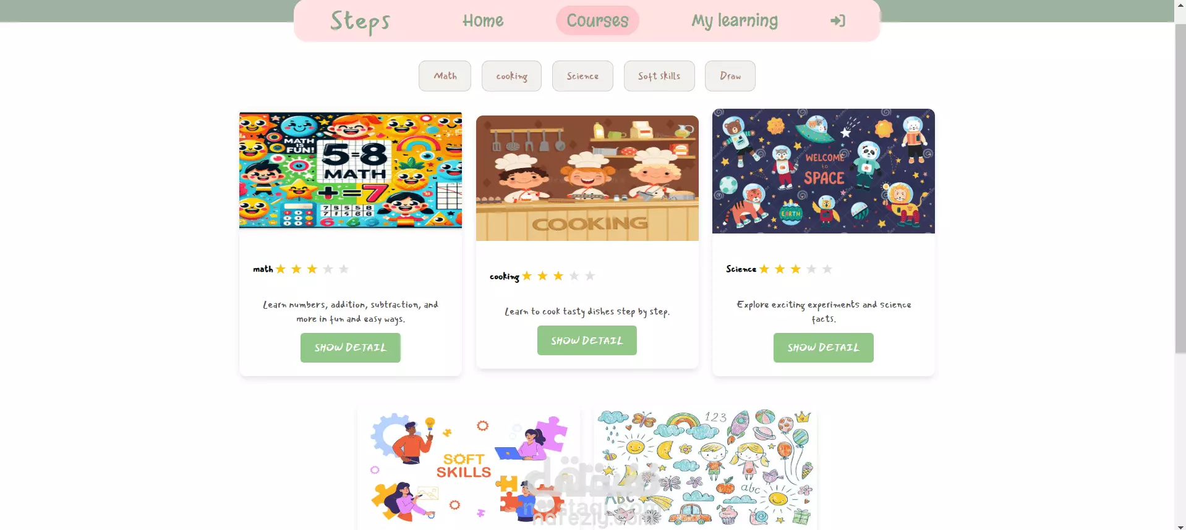
Task: Filter courses by cooking category
Action: [x=511, y=76]
